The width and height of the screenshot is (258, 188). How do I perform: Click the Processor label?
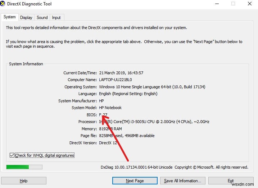coord(87,122)
